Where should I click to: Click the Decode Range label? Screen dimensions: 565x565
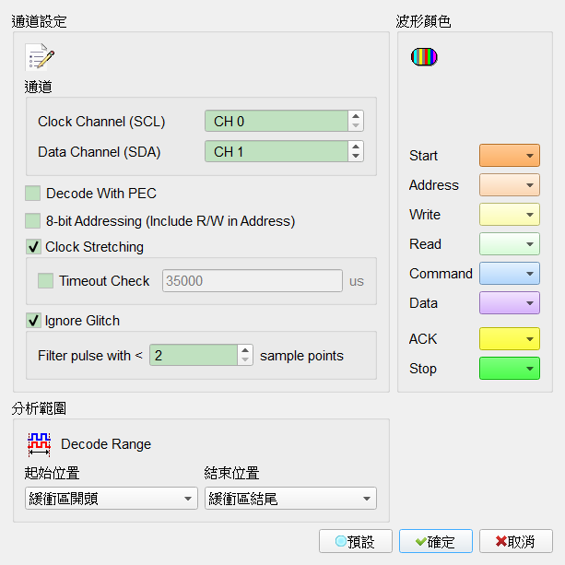106,444
